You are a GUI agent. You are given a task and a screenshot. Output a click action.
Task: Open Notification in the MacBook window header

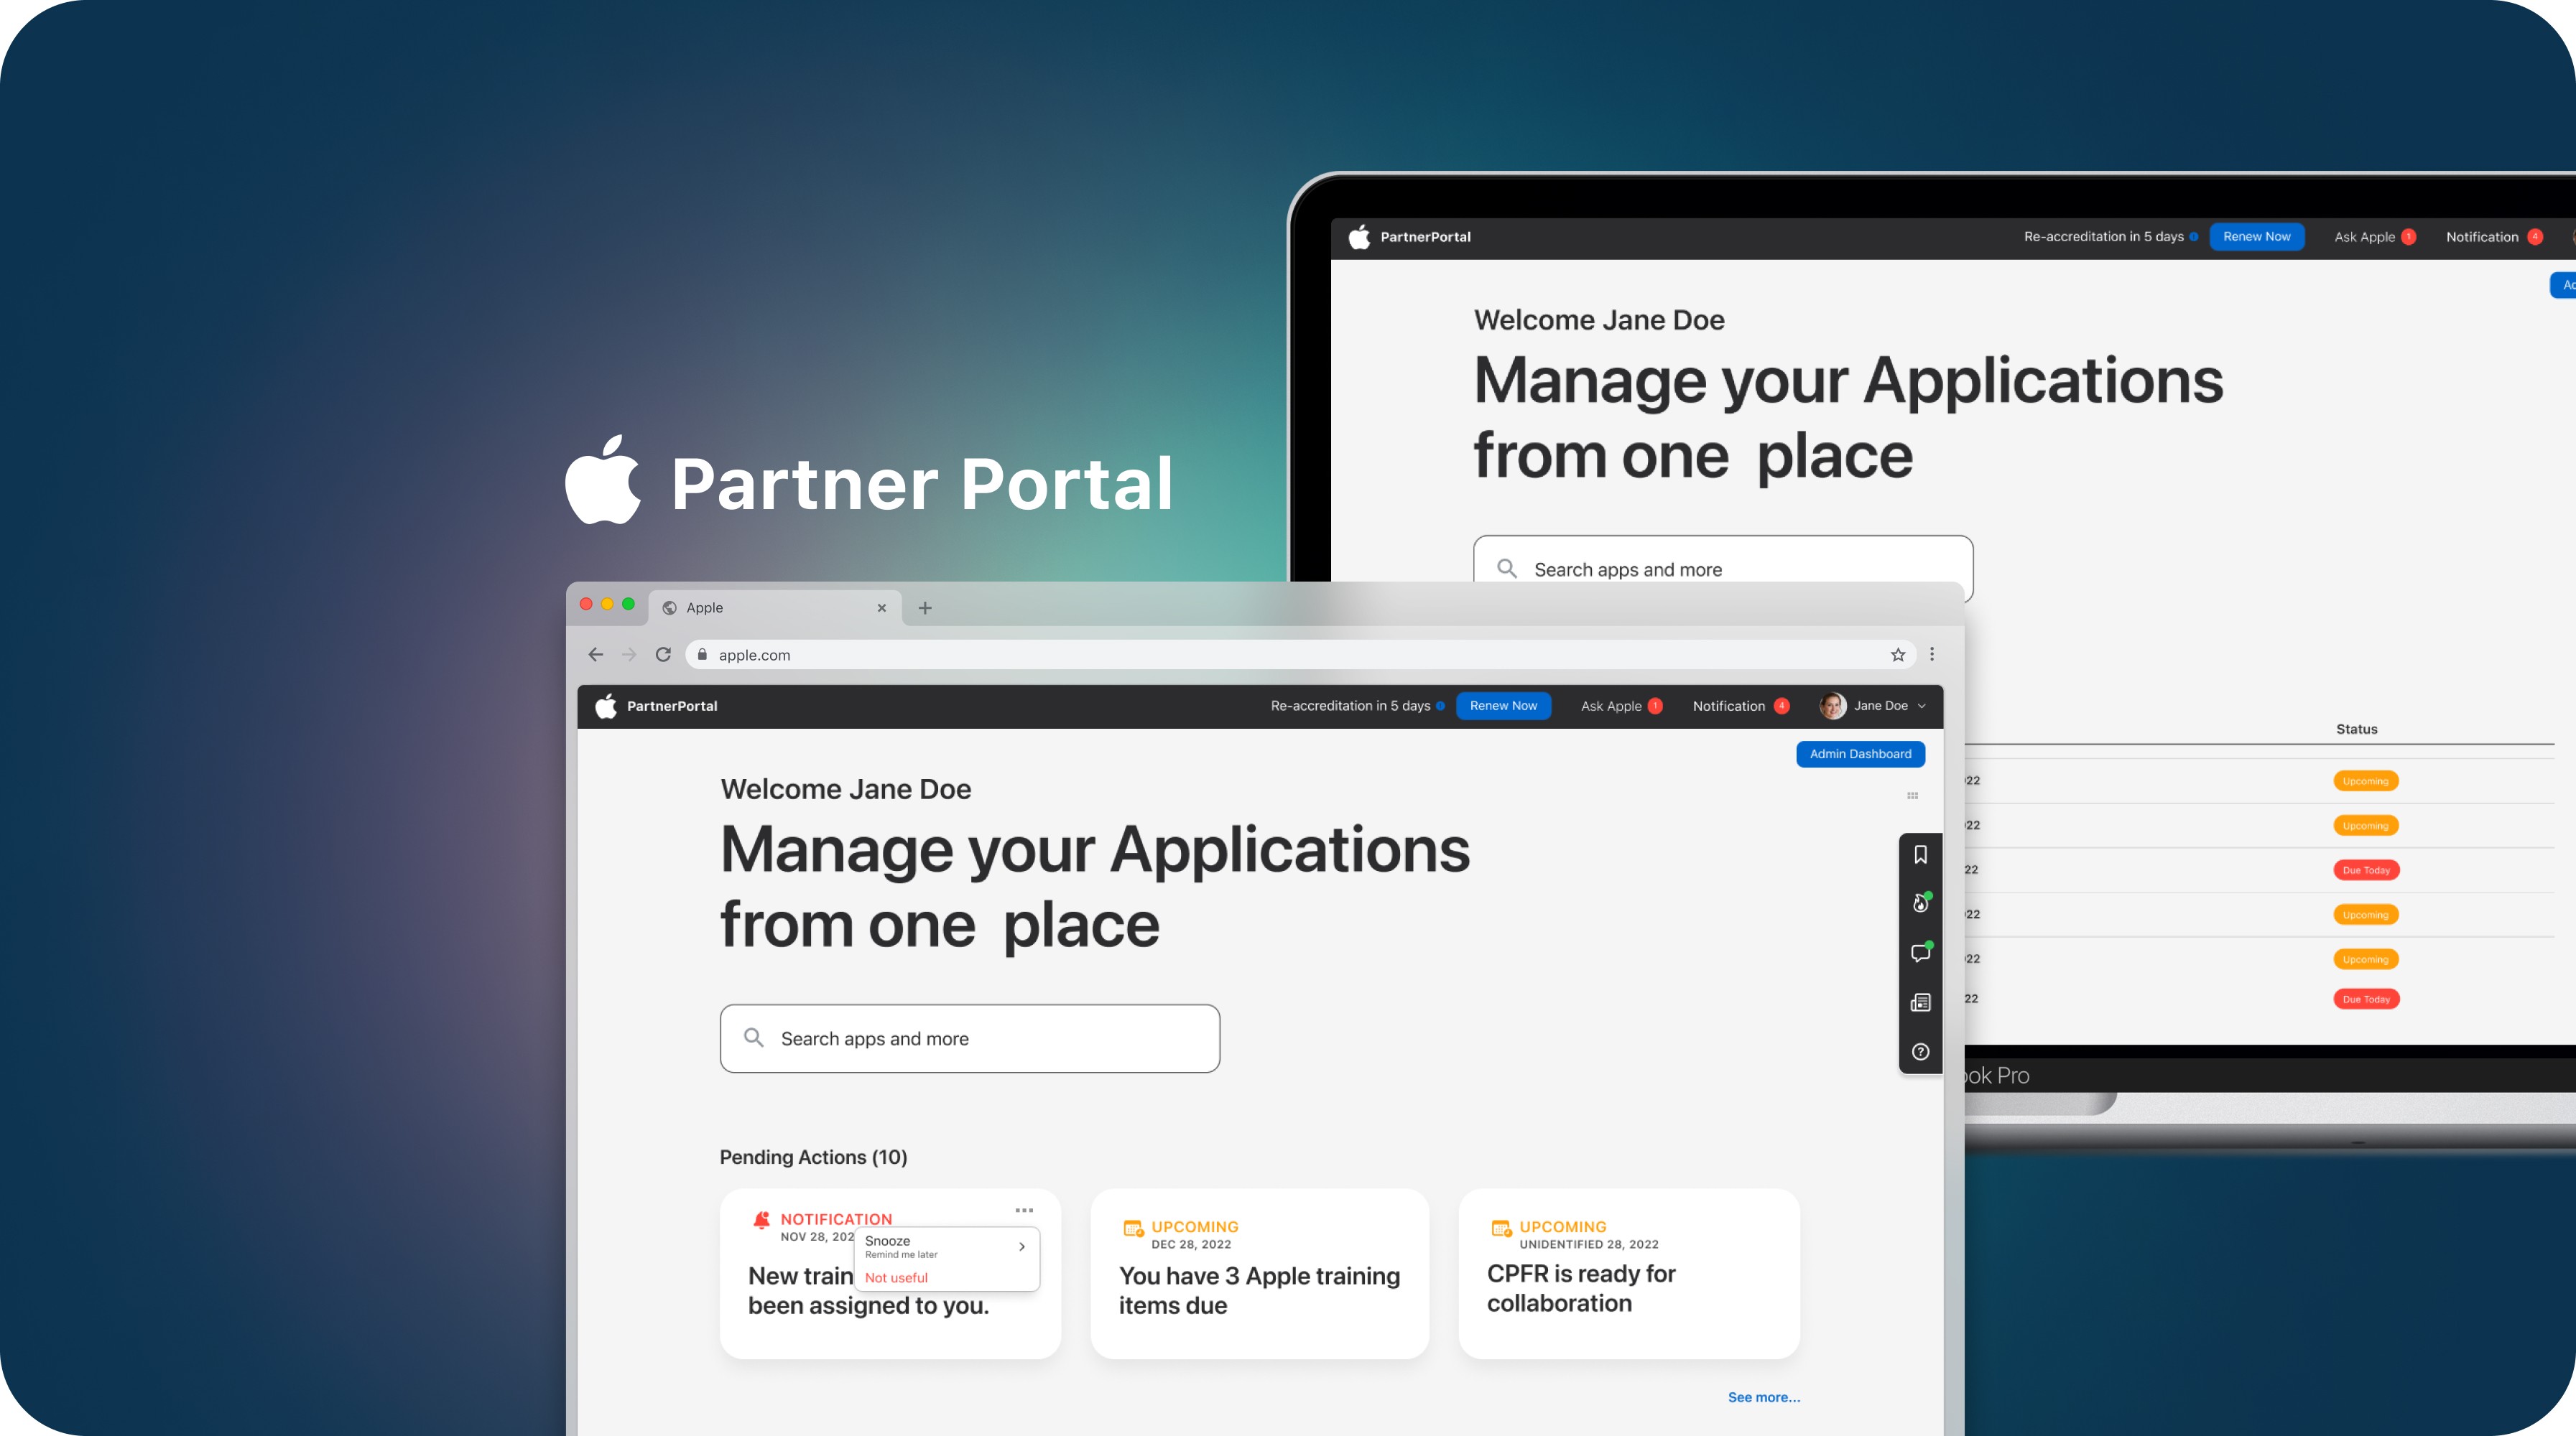point(2494,237)
